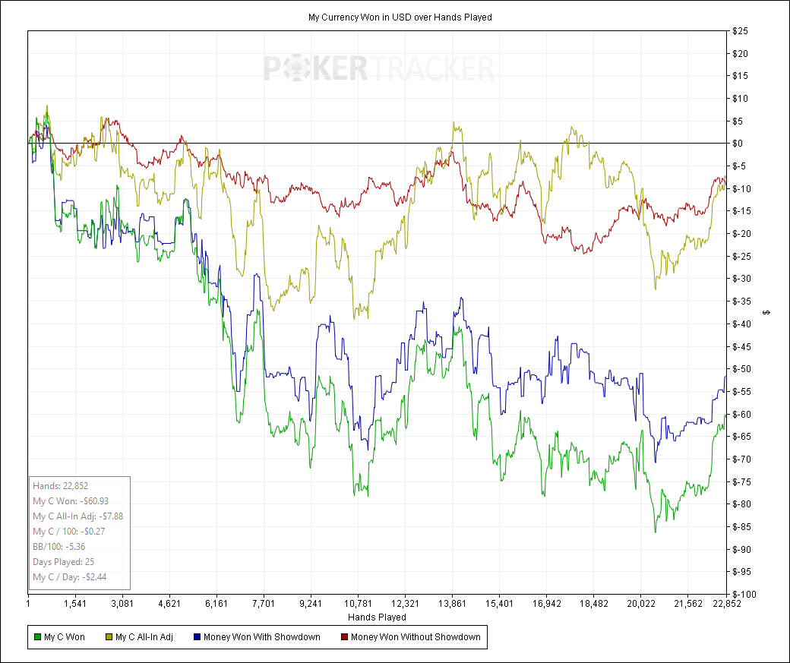Viewport: 790px width, 663px height.
Task: Click the Hands: 22,852 summary line
Action: click(61, 486)
